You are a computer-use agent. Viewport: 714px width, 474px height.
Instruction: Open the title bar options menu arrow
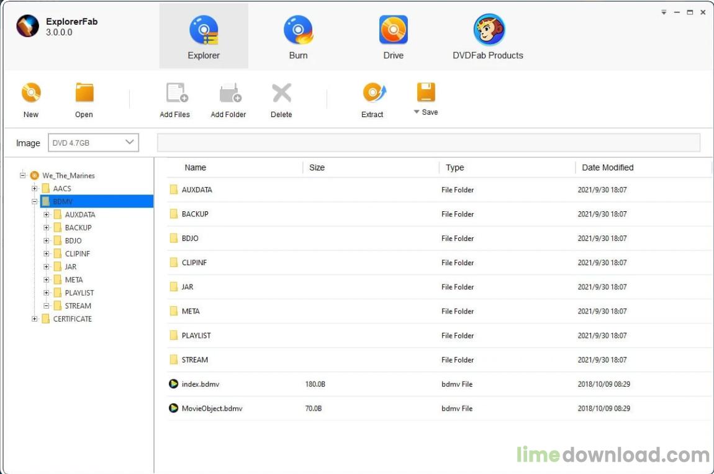[x=664, y=12]
